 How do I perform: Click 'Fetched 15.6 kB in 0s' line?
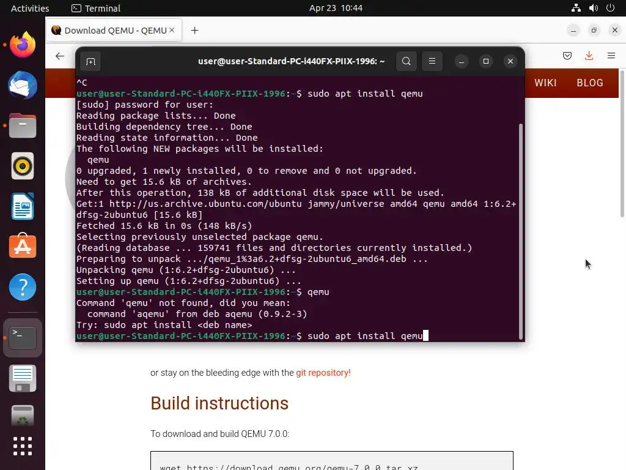coord(164,225)
